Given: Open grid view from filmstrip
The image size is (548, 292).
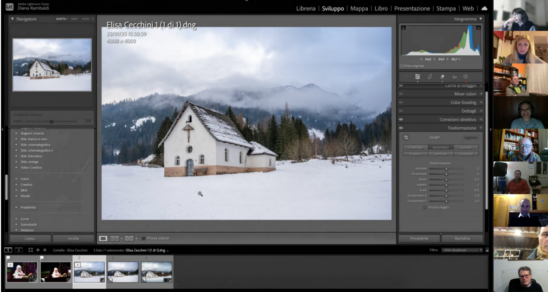Looking at the screenshot, I should 31,250.
